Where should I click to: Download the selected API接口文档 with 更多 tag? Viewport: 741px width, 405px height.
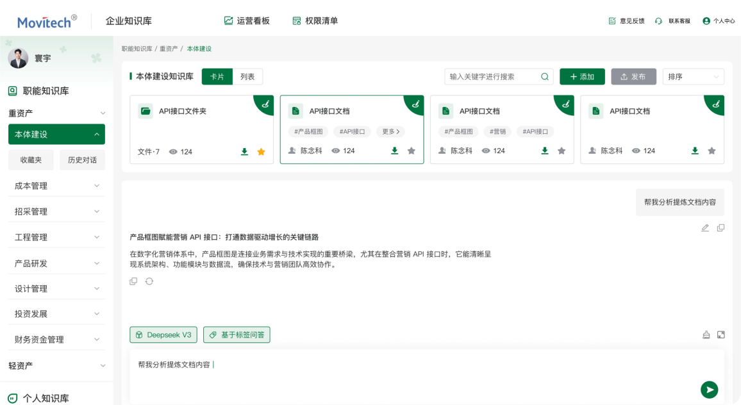pyautogui.click(x=395, y=151)
